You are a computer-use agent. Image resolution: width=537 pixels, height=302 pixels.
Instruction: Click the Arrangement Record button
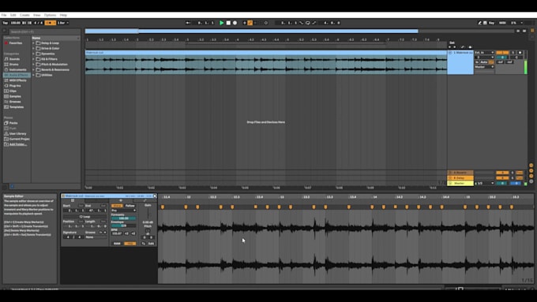point(235,23)
